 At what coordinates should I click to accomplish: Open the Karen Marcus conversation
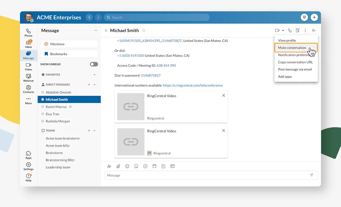pyautogui.click(x=56, y=107)
